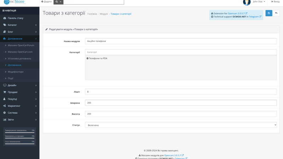Image resolution: width=283 pixels, height=159 pixels.
Task: Click the Продажі shopping cart icon
Action: click(x=5, y=92)
